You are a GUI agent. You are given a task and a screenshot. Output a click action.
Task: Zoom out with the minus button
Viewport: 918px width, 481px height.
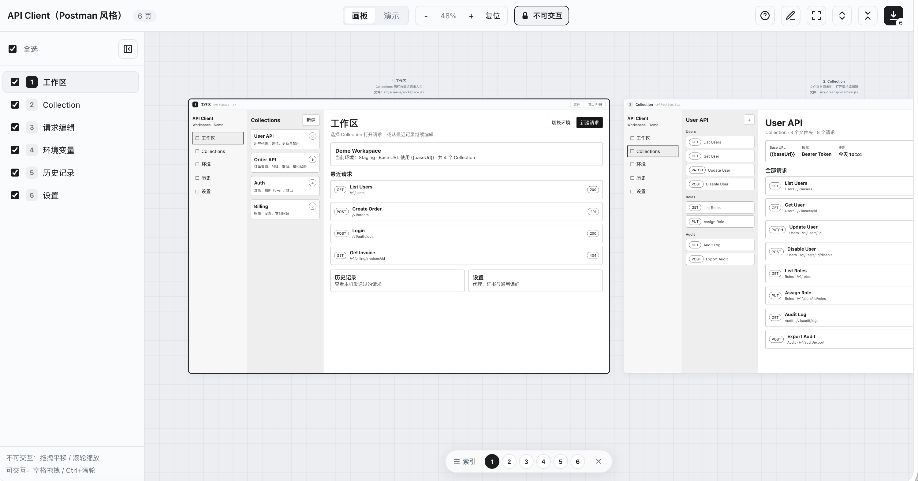(426, 16)
